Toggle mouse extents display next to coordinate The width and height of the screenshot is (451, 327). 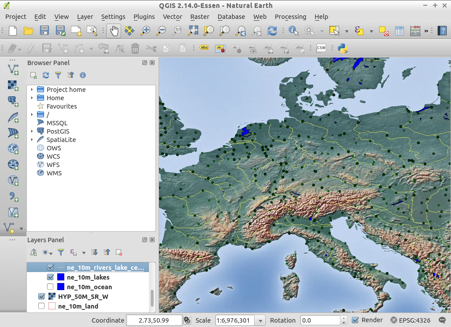tap(187, 320)
